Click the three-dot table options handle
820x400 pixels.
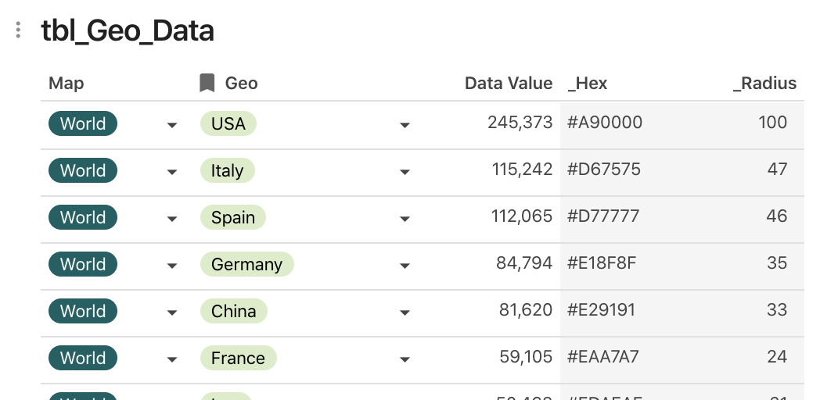click(x=18, y=30)
